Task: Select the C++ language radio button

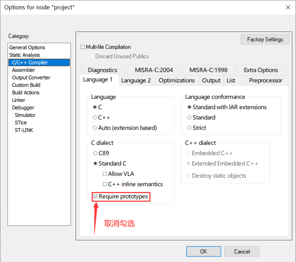Action: 94,117
